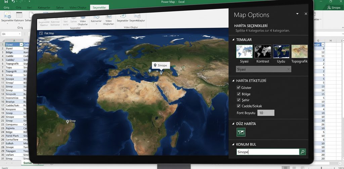Image resolution: width=344 pixels, height=169 pixels.
Task: Click cell A29 containing Tayagan
Action: click(x=14, y=151)
